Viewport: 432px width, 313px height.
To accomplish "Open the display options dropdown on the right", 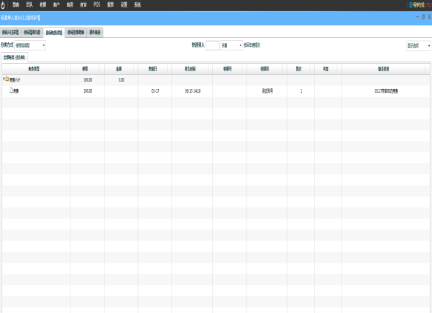I will (x=419, y=46).
